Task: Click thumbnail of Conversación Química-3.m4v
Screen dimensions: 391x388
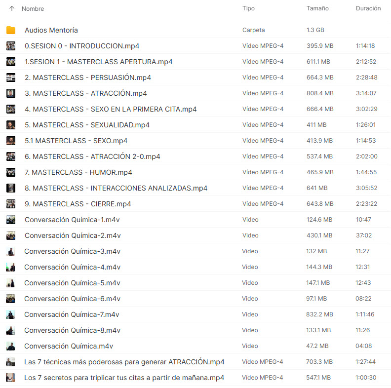Action: click(10, 251)
